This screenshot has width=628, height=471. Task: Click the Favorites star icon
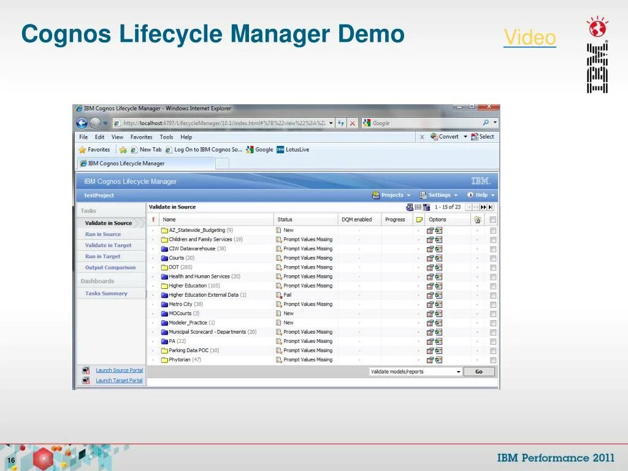pos(83,150)
